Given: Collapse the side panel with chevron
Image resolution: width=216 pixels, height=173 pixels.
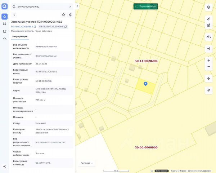Looking at the screenshot, I should pyautogui.click(x=77, y=6).
